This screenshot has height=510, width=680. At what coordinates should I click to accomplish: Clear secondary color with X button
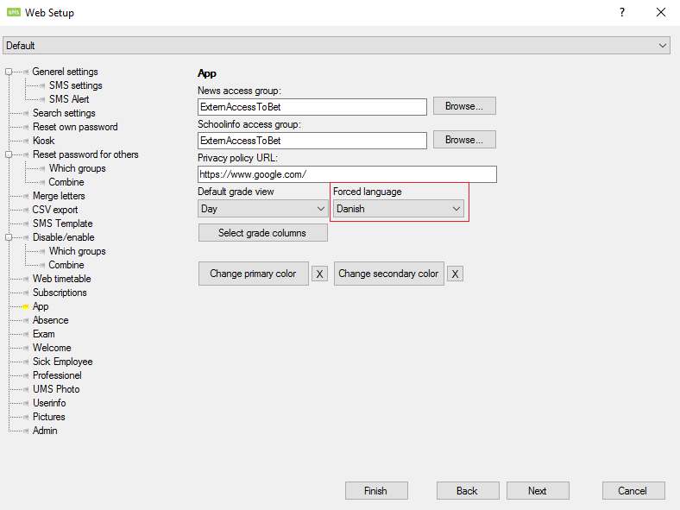tap(455, 274)
